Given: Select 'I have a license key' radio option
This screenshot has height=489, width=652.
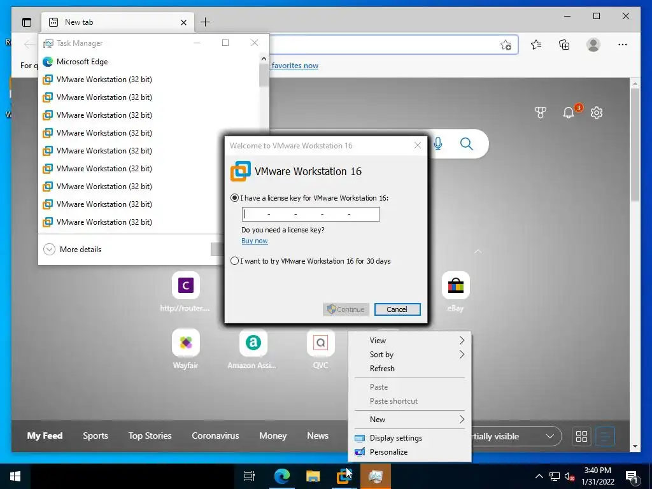Looking at the screenshot, I should (234, 199).
